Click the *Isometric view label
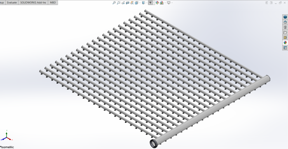 pos(7,147)
